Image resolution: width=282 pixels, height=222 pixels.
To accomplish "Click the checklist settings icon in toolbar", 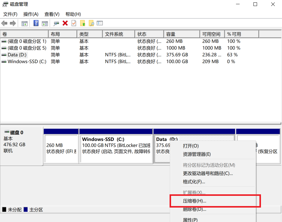I will point(100,23).
